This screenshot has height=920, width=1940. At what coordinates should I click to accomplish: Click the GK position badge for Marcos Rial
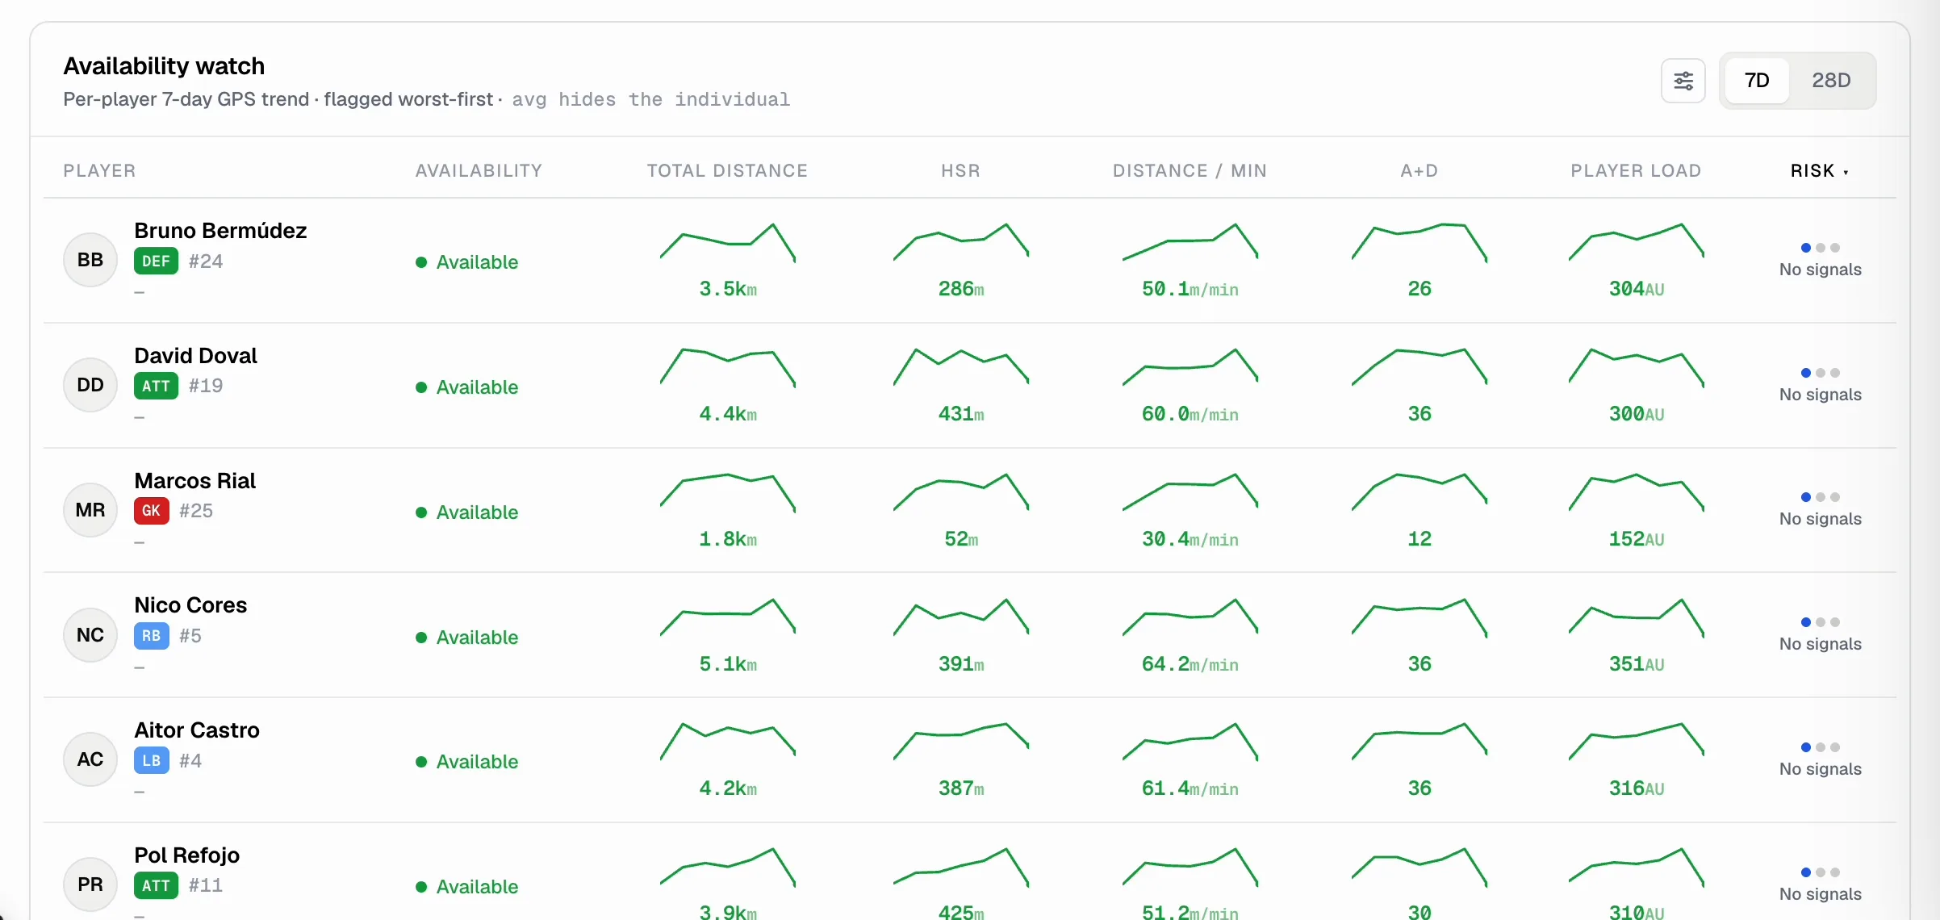(x=151, y=510)
